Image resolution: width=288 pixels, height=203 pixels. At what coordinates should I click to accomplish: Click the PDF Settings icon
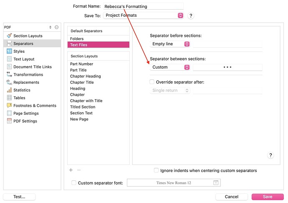pyautogui.click(x=9, y=121)
